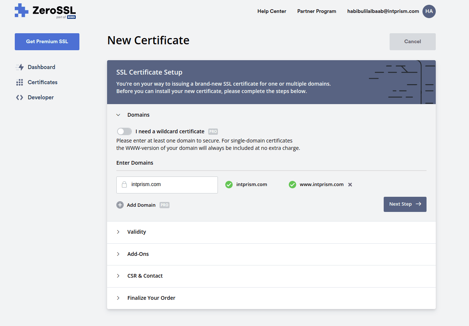Expand the CSR & Contact section
This screenshot has width=469, height=326.
click(145, 276)
